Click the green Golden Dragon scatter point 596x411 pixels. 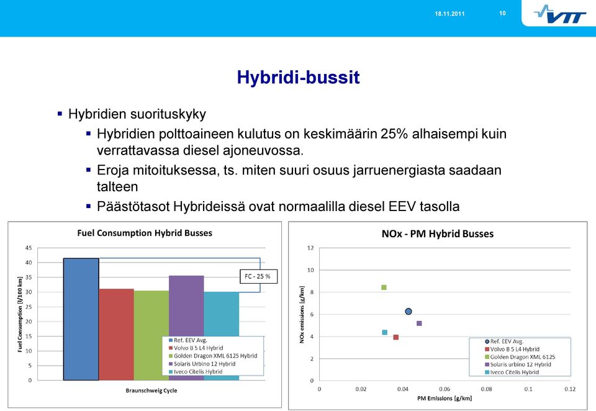[x=384, y=287]
